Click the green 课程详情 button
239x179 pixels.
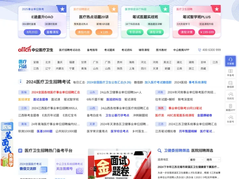155,32
